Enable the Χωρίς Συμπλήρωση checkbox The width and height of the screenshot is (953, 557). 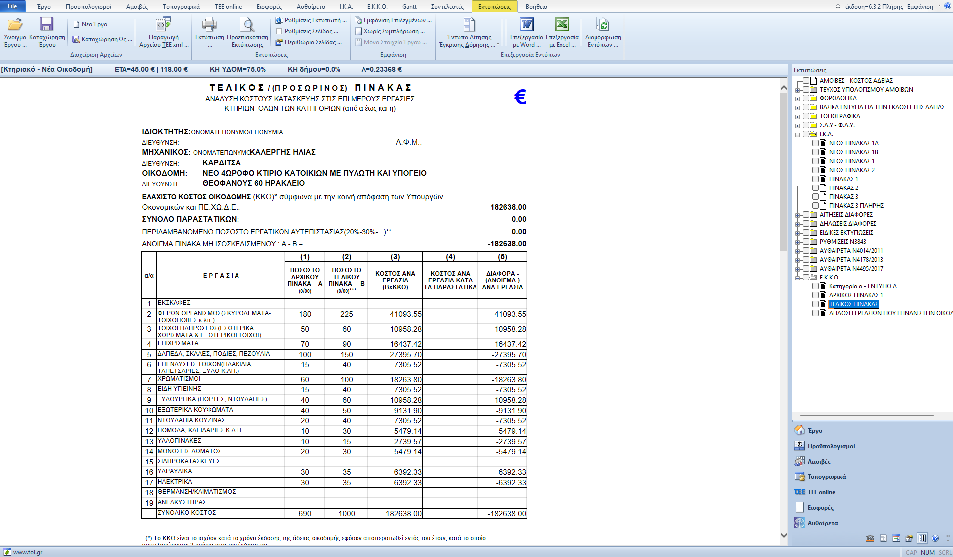pyautogui.click(x=358, y=31)
